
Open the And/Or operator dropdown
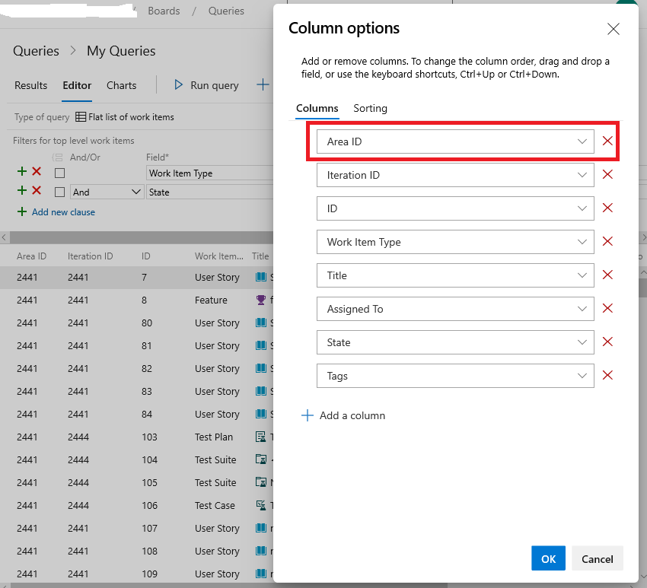pos(107,192)
